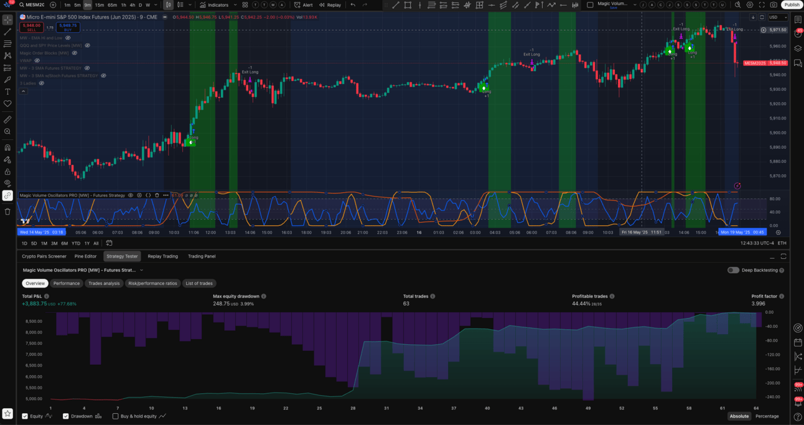Open List of trades tab
Image resolution: width=804 pixels, height=425 pixels.
point(199,283)
